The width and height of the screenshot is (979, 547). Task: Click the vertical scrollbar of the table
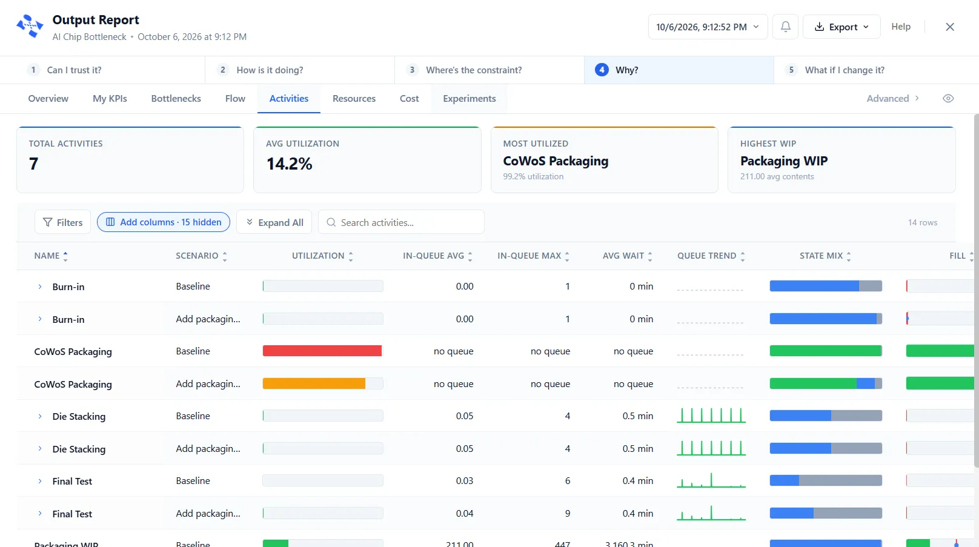click(975, 291)
